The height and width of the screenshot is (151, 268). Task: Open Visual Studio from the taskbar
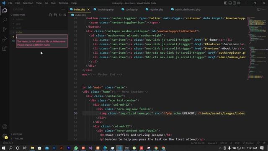pyautogui.click(x=90, y=148)
